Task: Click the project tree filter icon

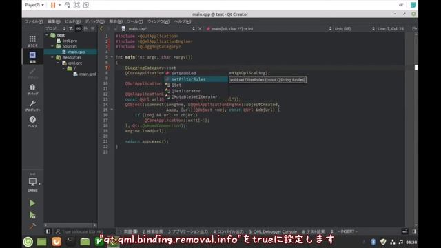Action: 71,28
